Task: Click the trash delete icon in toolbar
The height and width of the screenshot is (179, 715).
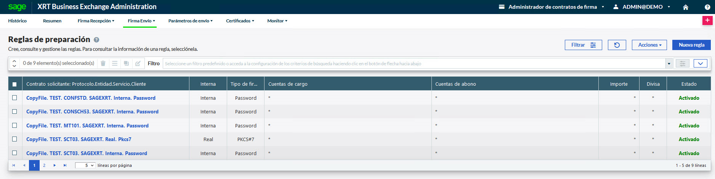Action: click(103, 64)
